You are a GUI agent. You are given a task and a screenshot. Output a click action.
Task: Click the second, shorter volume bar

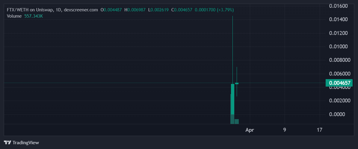[x=237, y=122]
